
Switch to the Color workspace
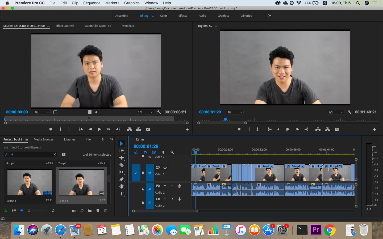[164, 16]
